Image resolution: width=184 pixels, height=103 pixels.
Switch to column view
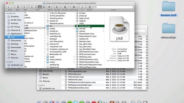click(40, 7)
